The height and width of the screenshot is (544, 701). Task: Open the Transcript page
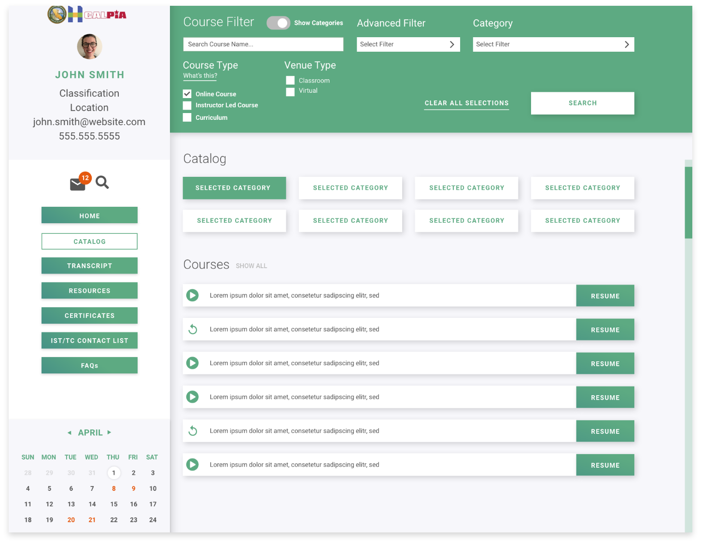click(x=89, y=266)
